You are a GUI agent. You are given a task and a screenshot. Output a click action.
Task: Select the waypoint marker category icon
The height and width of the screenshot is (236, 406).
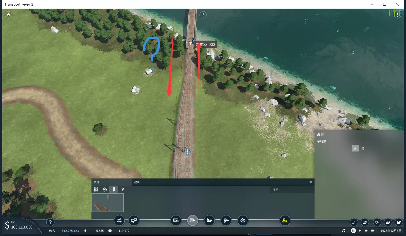tap(122, 189)
